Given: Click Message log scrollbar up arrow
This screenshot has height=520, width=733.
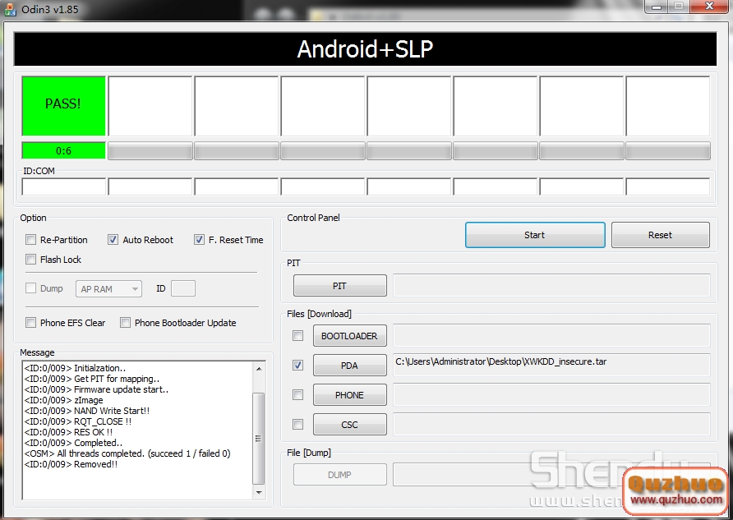Looking at the screenshot, I should 259,368.
